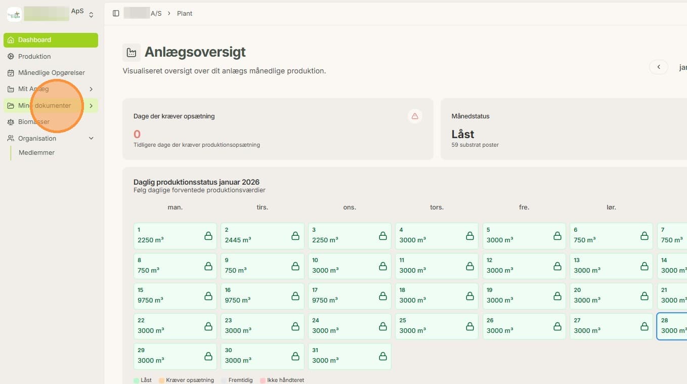The width and height of the screenshot is (687, 384).
Task: Open day 10 with 3000 m³
Action: [350, 266]
